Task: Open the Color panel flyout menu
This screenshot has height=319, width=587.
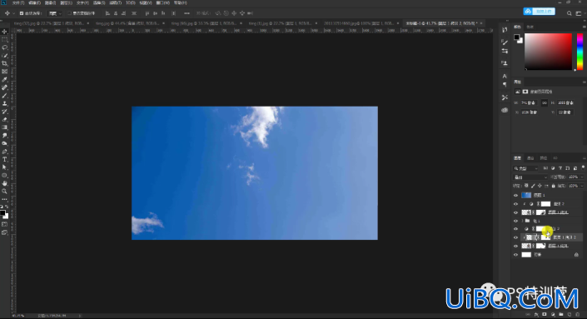Action: 584,27
